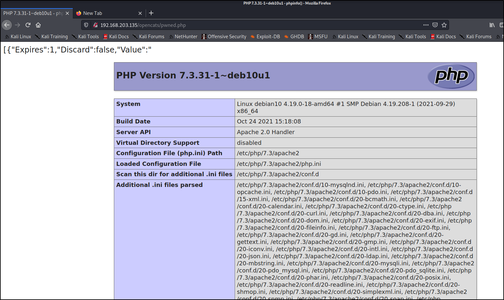
Task: Open second Kali Training bookmark after MSFU
Action: [379, 37]
